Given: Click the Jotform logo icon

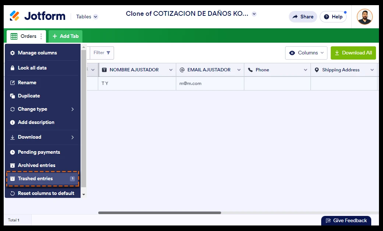Looking at the screenshot, I should (15, 16).
